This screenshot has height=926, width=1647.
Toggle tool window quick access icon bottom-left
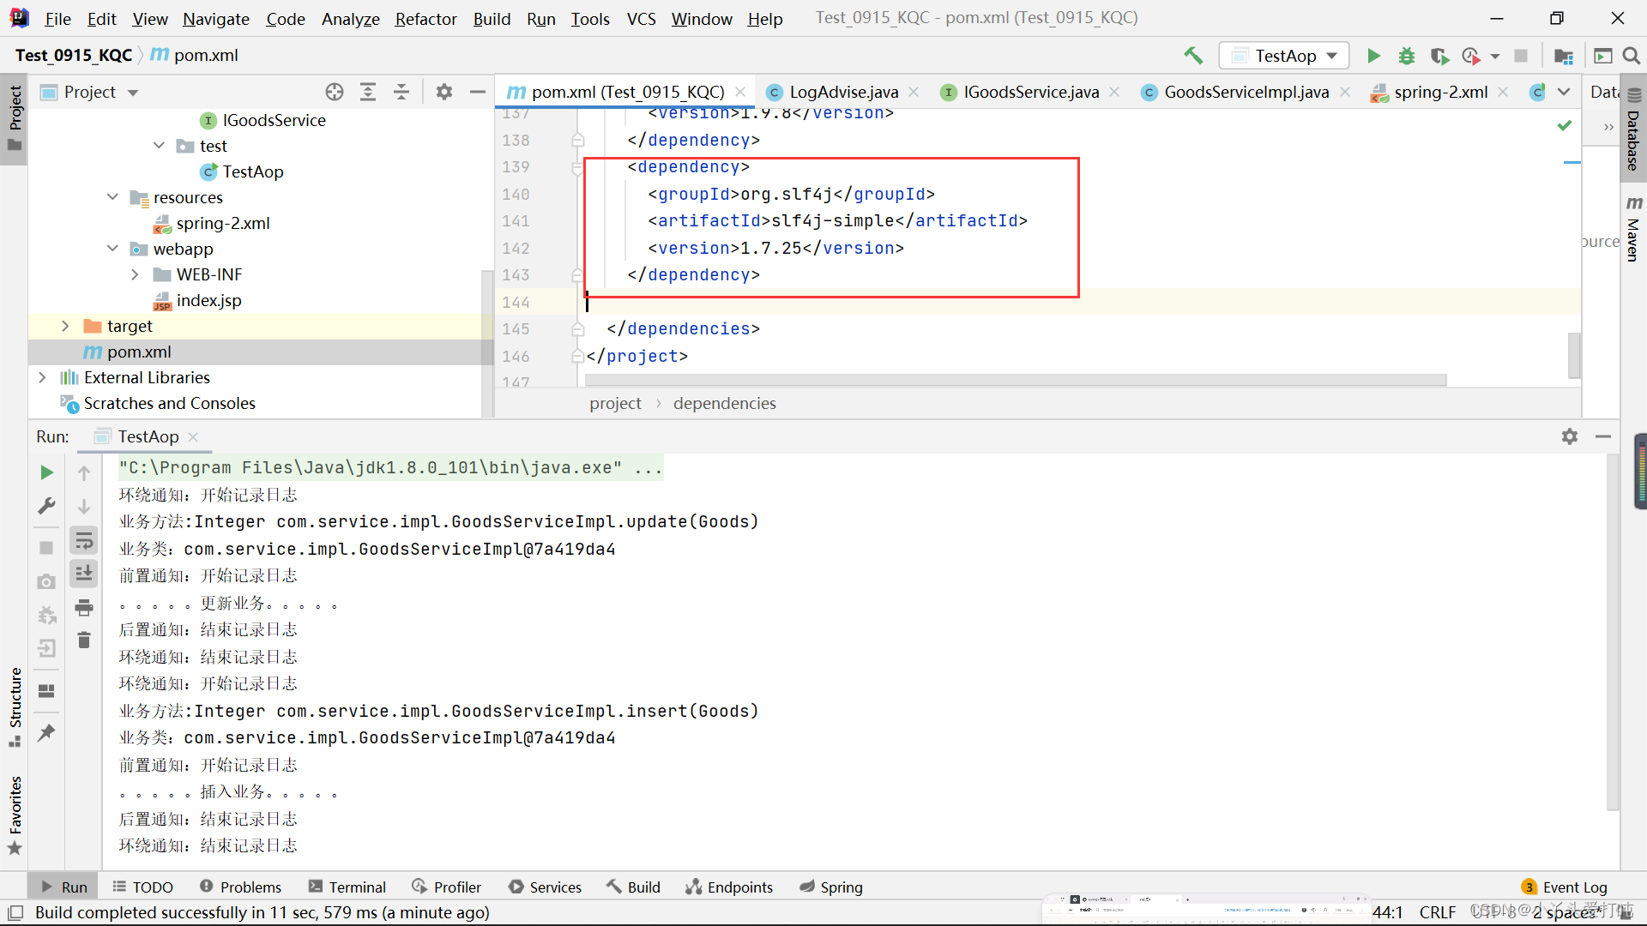15,912
